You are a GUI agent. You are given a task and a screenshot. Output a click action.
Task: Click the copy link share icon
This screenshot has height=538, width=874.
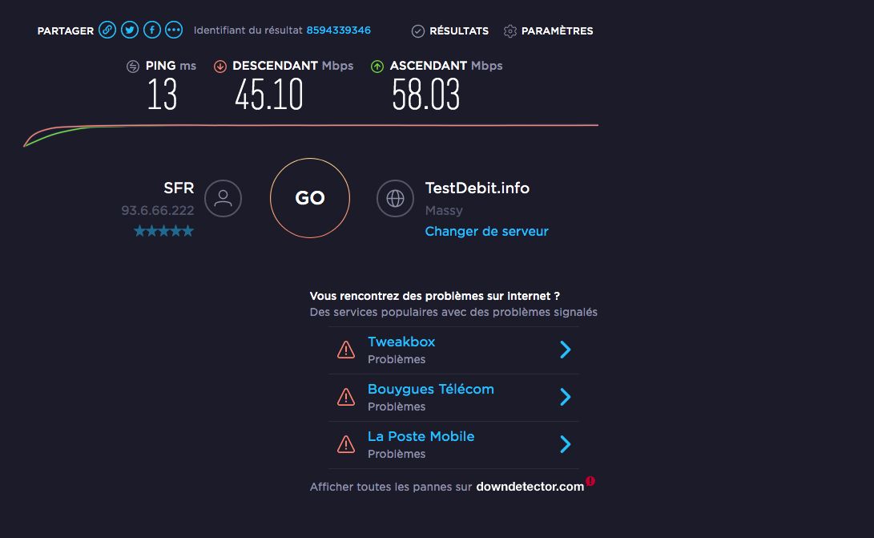(107, 30)
